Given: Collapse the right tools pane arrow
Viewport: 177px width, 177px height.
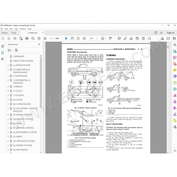Looking at the screenshot, I should click(175, 151).
